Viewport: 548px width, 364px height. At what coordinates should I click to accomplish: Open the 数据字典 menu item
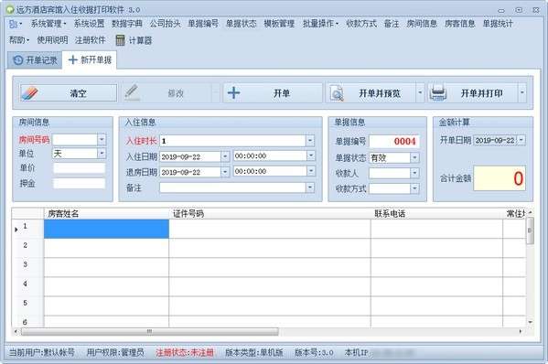[x=127, y=24]
